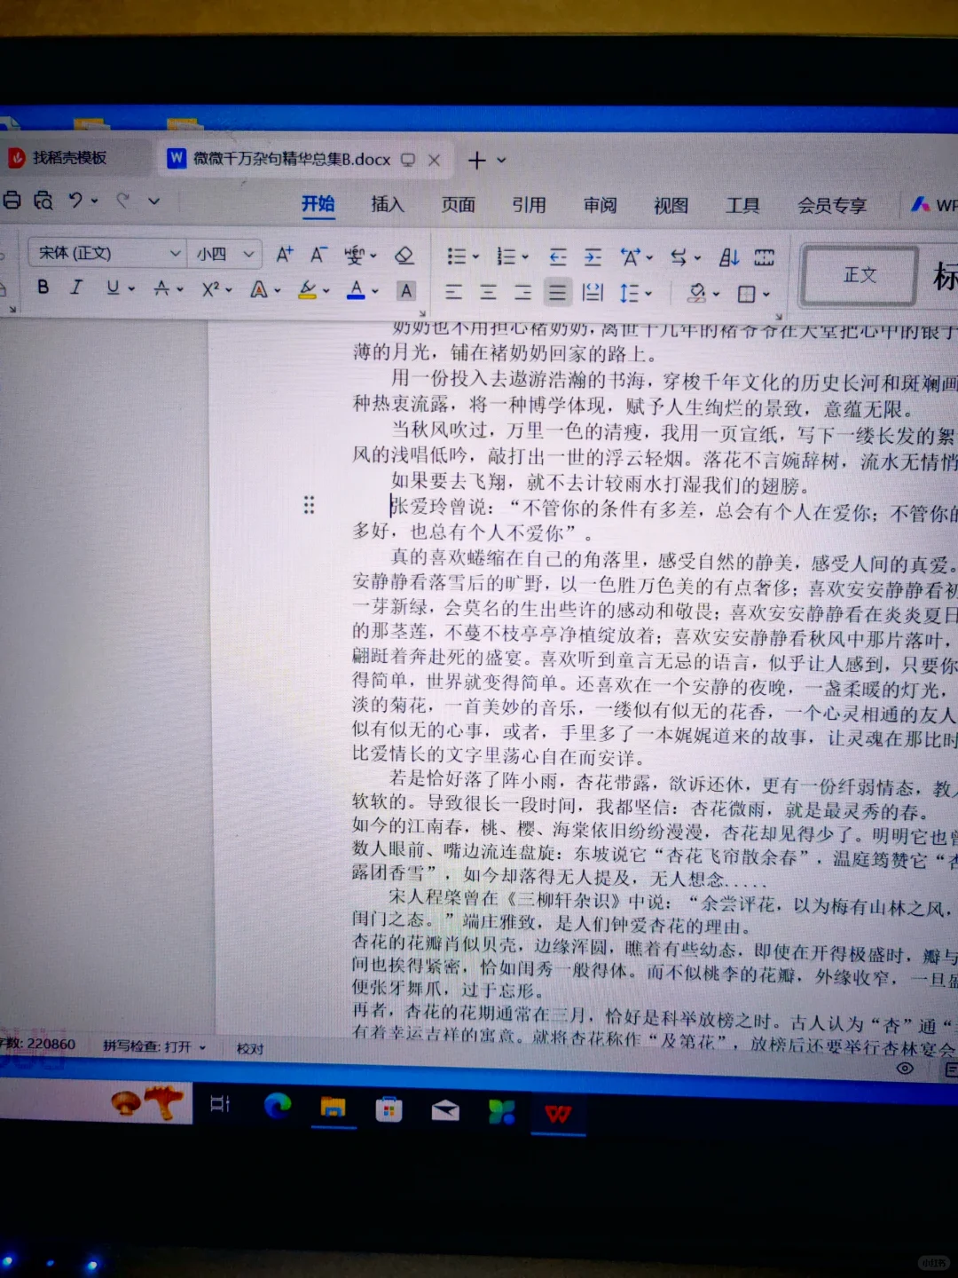The width and height of the screenshot is (958, 1278).
Task: Toggle superscript X² formatting
Action: (x=210, y=289)
